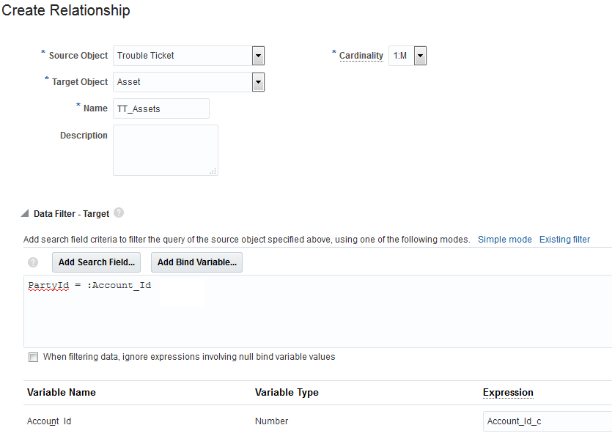
Task: Collapse the Data Filter - Target section
Action: click(x=26, y=214)
